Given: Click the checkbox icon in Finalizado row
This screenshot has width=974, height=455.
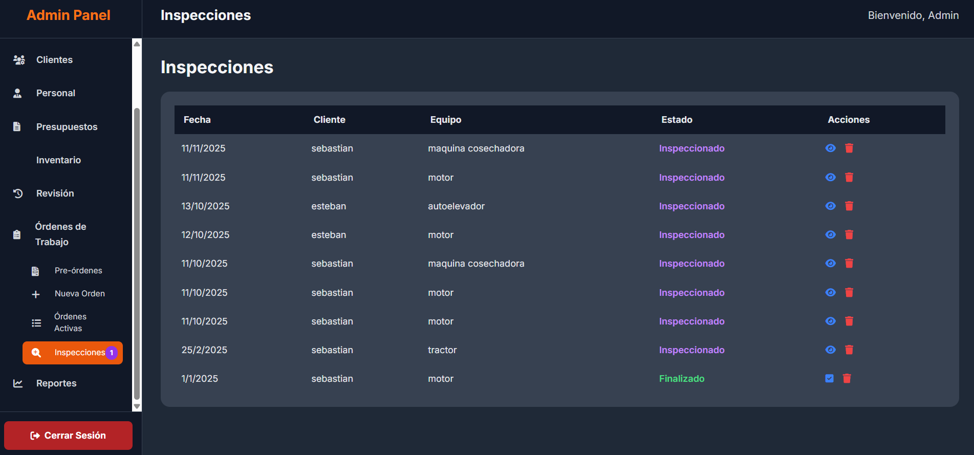Looking at the screenshot, I should pyautogui.click(x=829, y=378).
